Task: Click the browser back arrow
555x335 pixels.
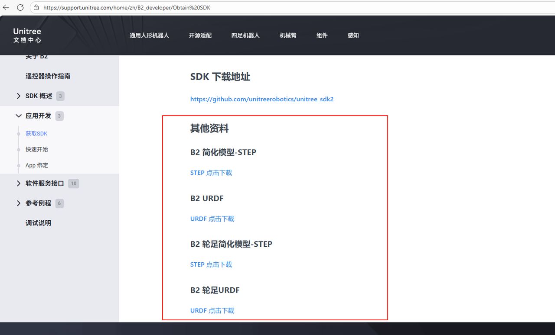Action: pyautogui.click(x=6, y=7)
